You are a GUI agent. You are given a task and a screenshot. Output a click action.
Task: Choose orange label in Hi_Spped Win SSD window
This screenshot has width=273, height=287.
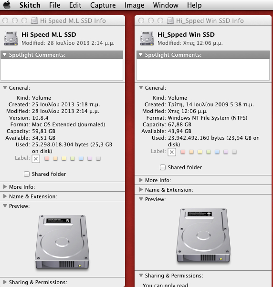click(x=191, y=152)
